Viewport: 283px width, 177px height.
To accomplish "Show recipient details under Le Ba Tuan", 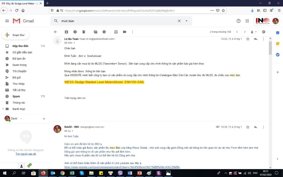I will (74, 43).
